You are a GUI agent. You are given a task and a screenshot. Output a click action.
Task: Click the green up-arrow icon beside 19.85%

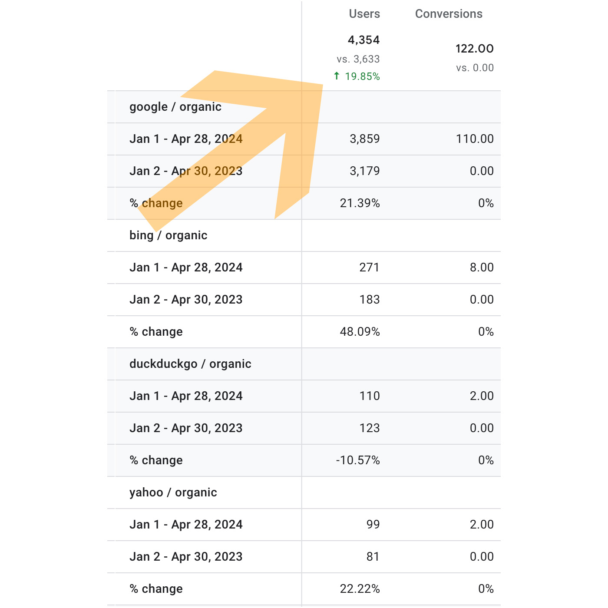click(337, 76)
